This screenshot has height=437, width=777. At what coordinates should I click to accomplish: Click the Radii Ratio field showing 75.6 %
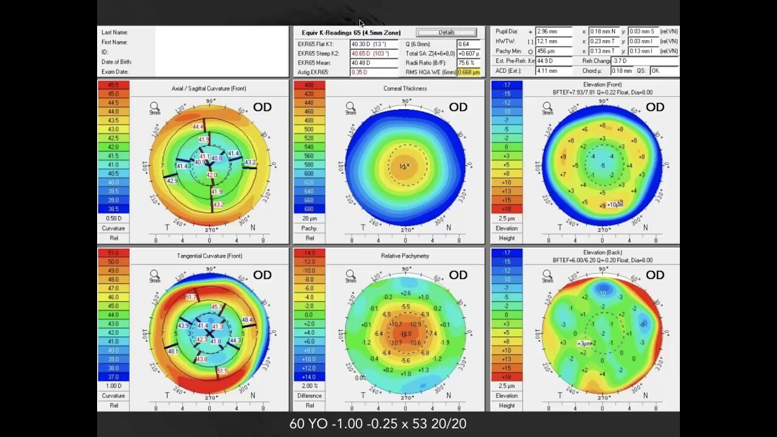(x=469, y=63)
